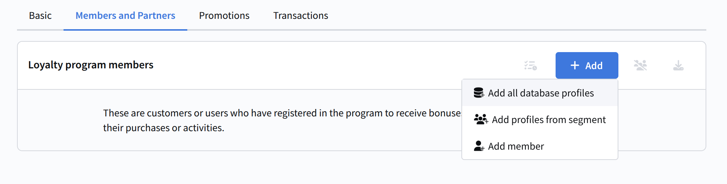Click the Loyalty program members heading
This screenshot has height=184, width=727.
click(x=91, y=65)
